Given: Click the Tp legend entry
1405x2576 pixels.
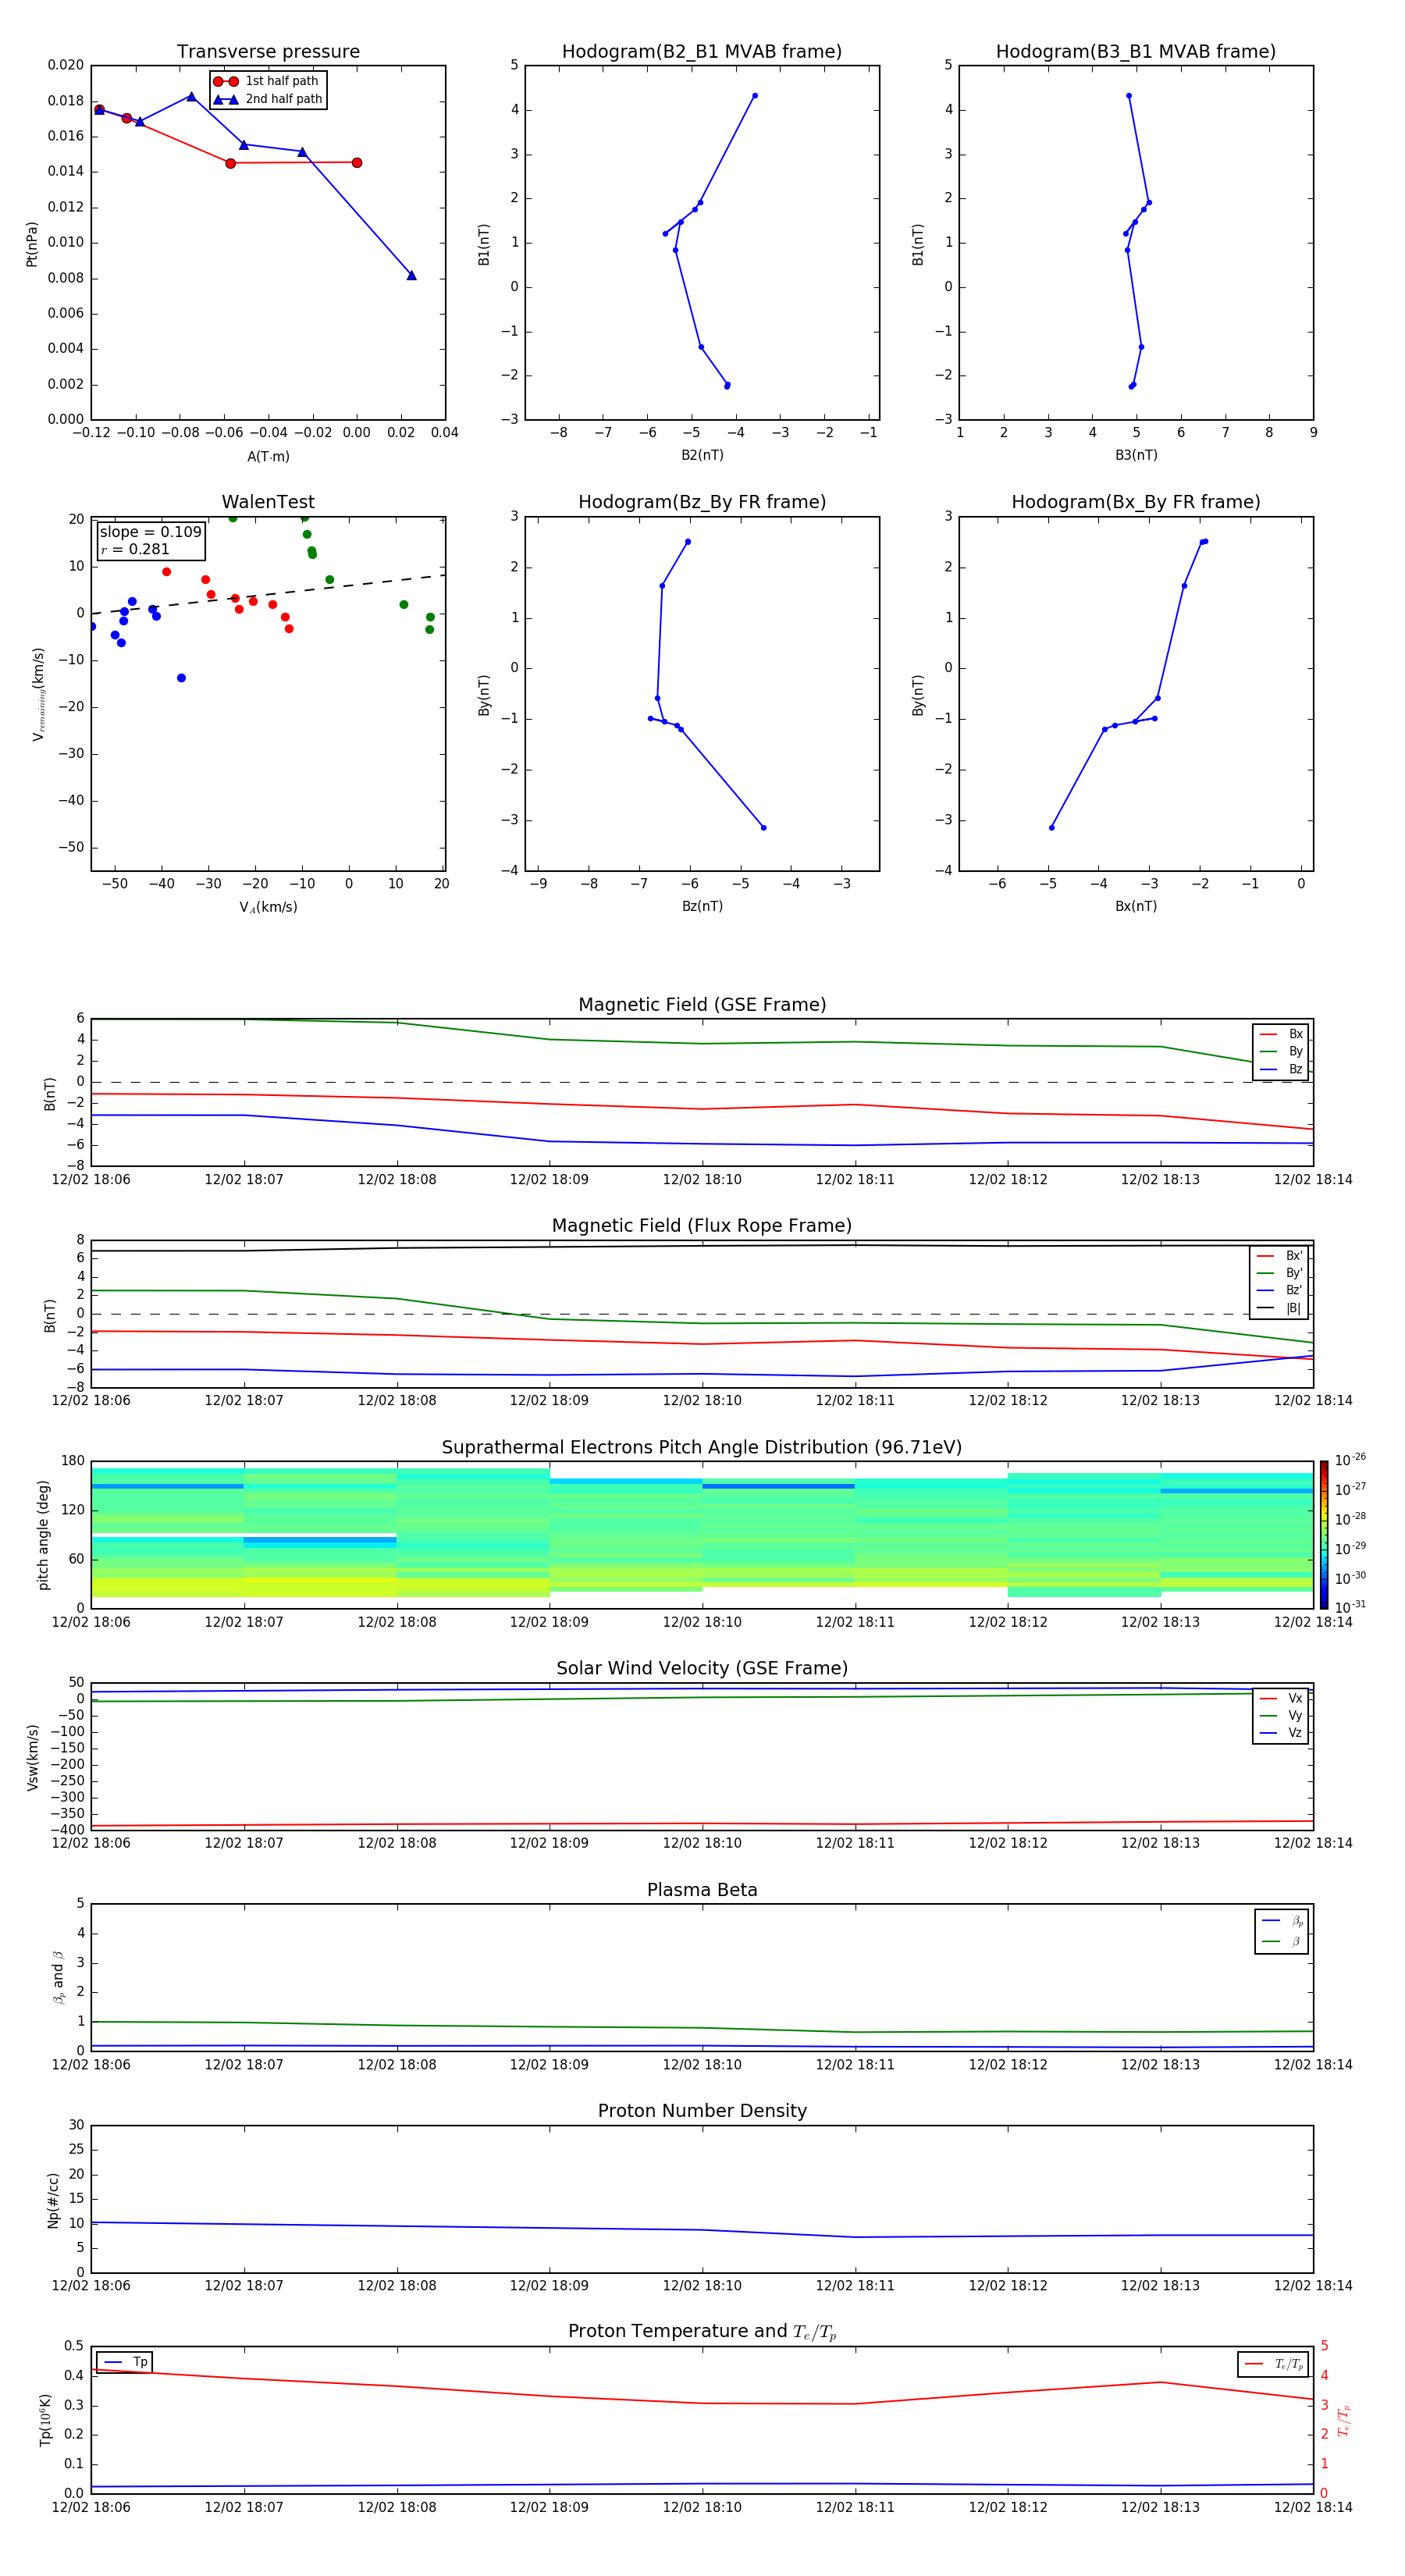Looking at the screenshot, I should click(125, 2362).
